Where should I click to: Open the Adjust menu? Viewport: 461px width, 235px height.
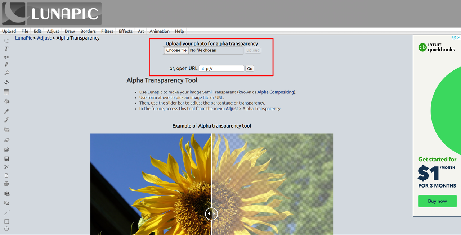click(x=53, y=31)
